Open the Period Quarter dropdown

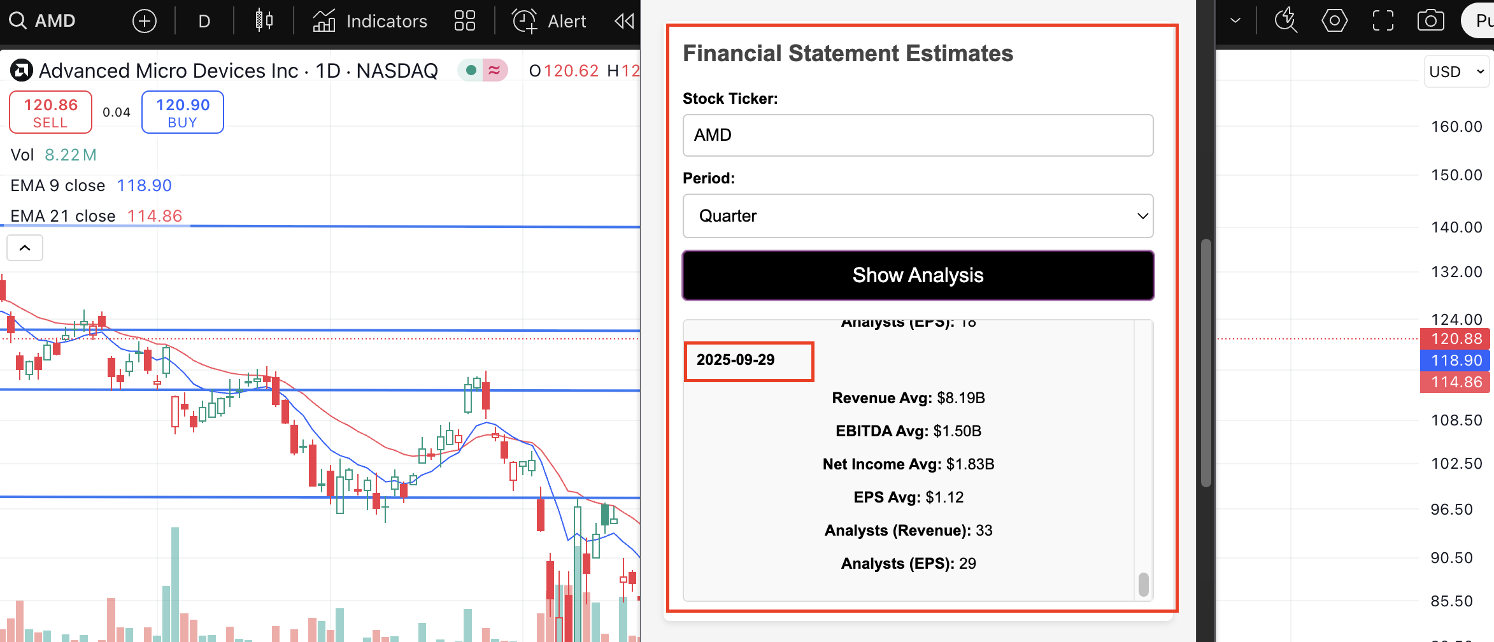pos(918,216)
